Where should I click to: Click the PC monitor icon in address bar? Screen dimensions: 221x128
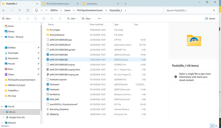(x=37, y=10)
